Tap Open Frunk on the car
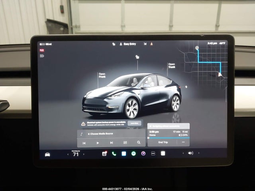The image size is (255, 191). 102,75
